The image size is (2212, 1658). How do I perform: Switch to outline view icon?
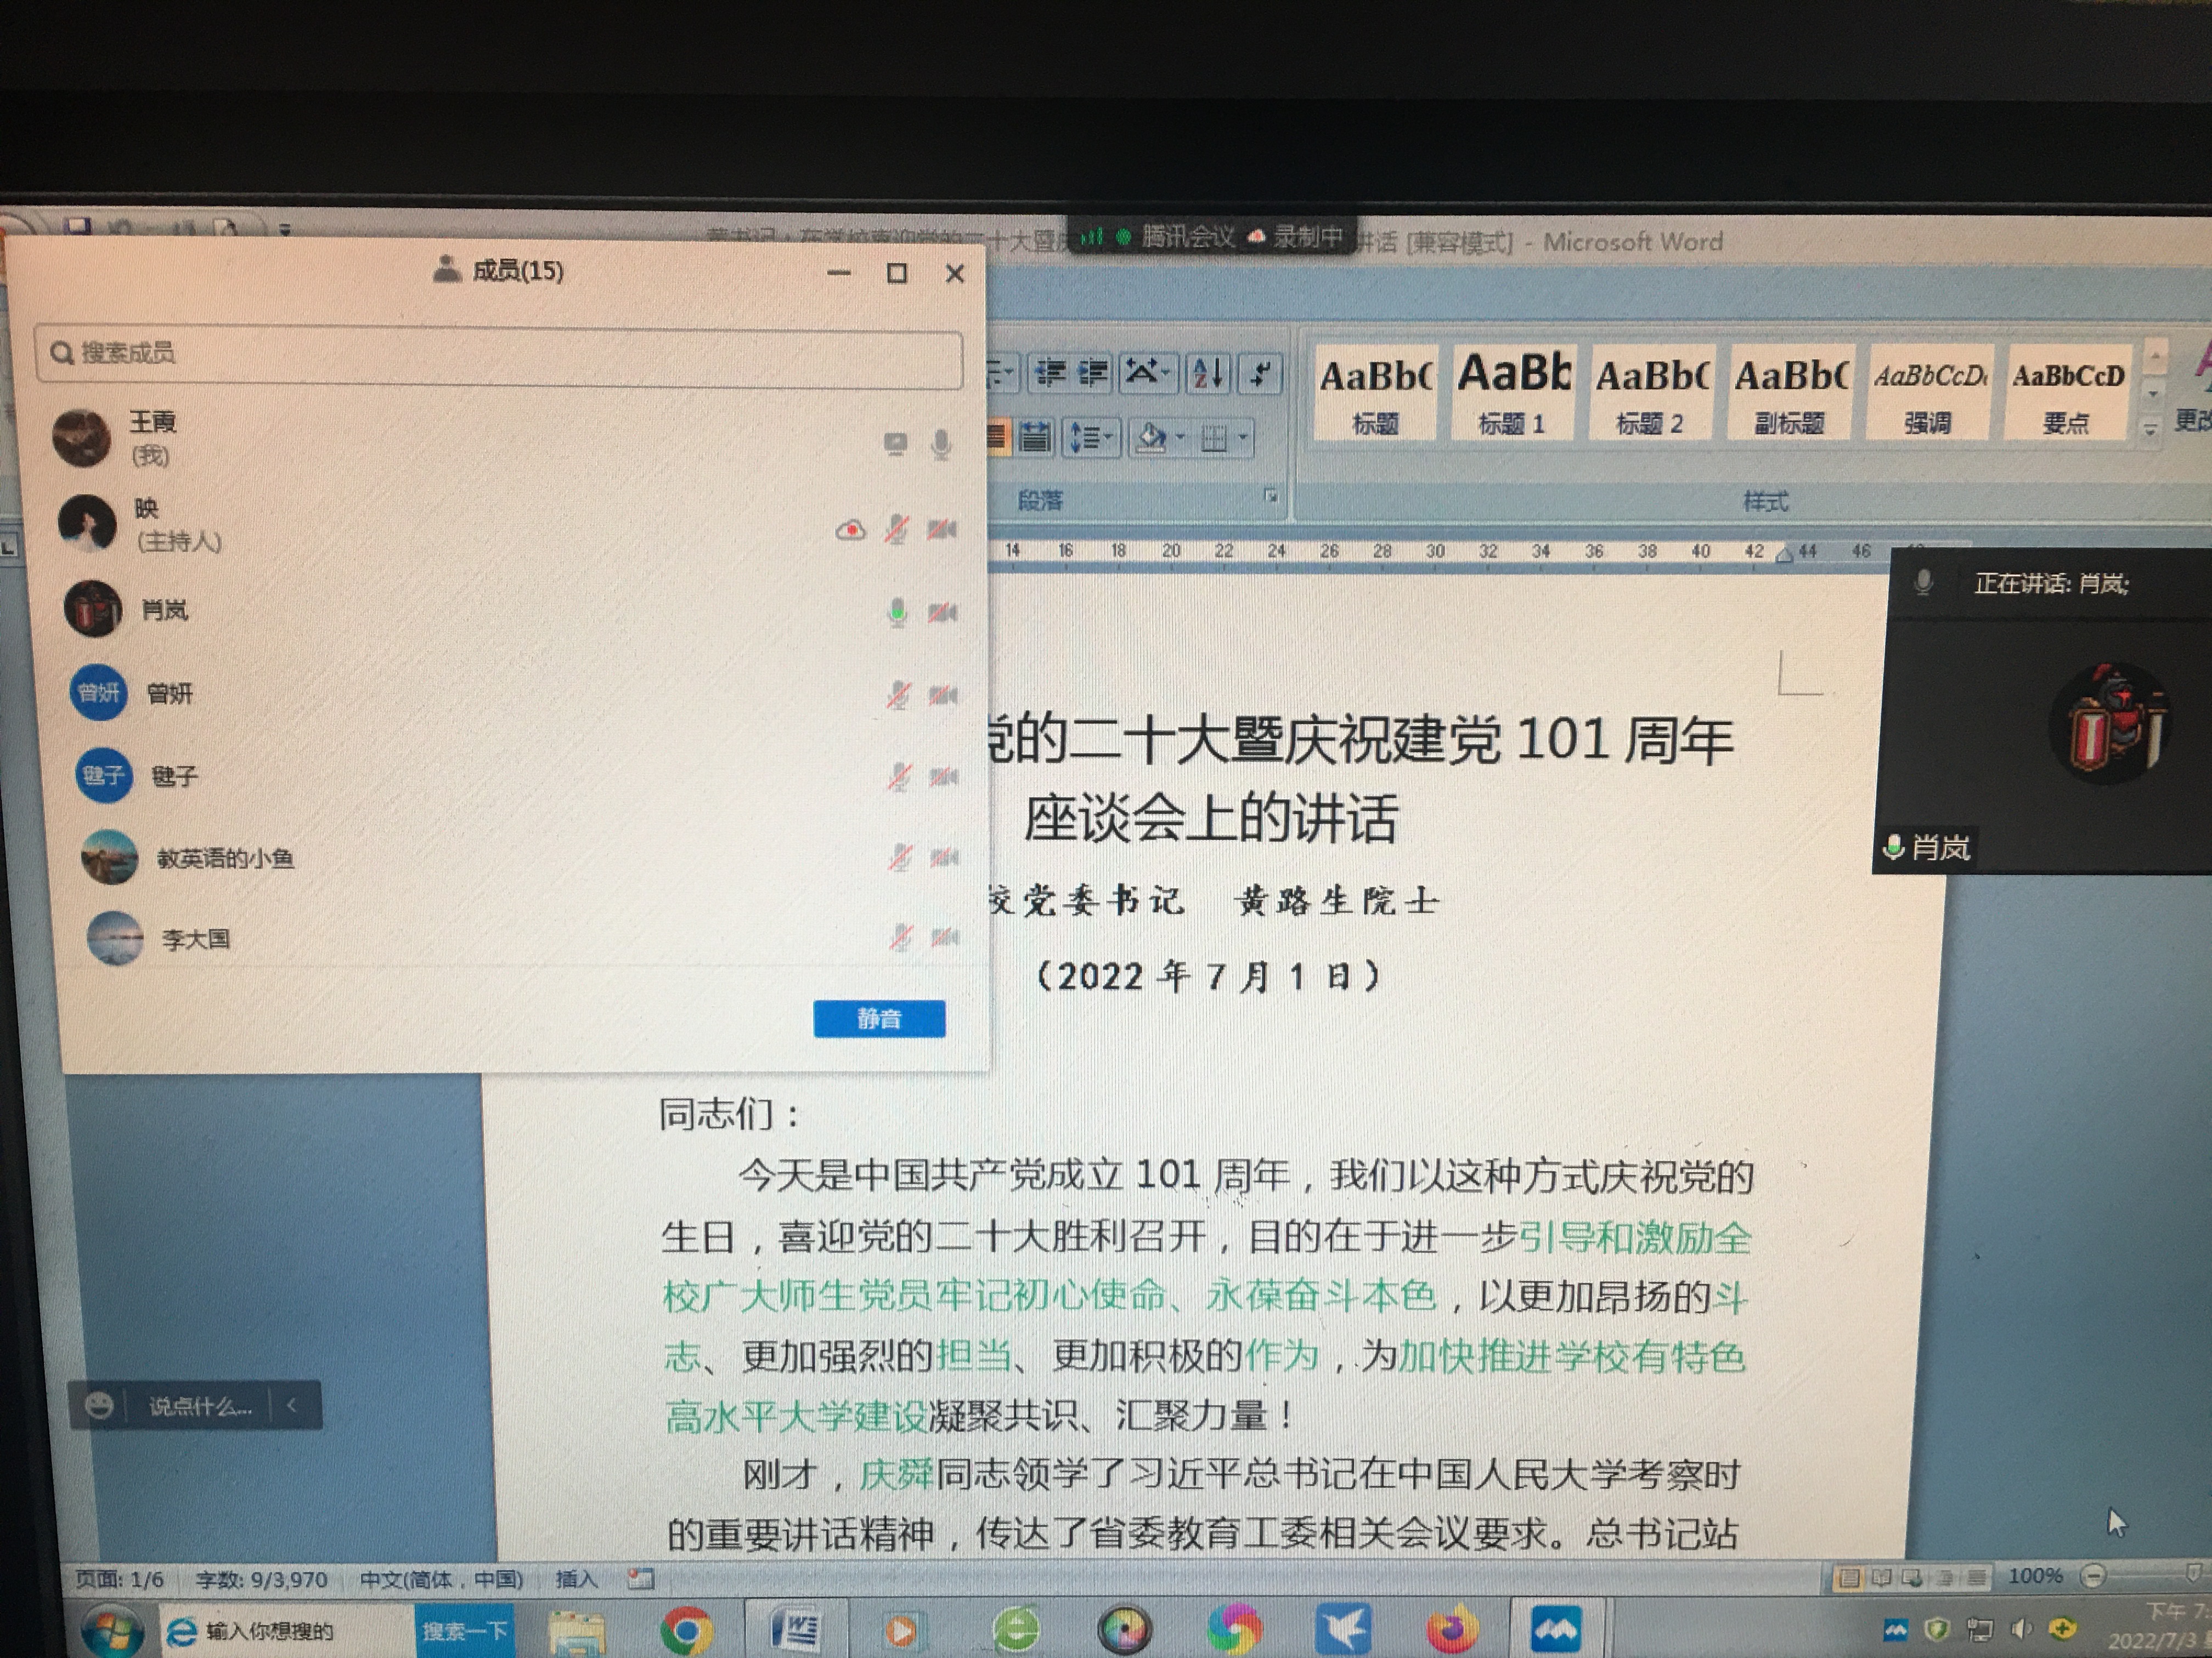coord(1945,1578)
